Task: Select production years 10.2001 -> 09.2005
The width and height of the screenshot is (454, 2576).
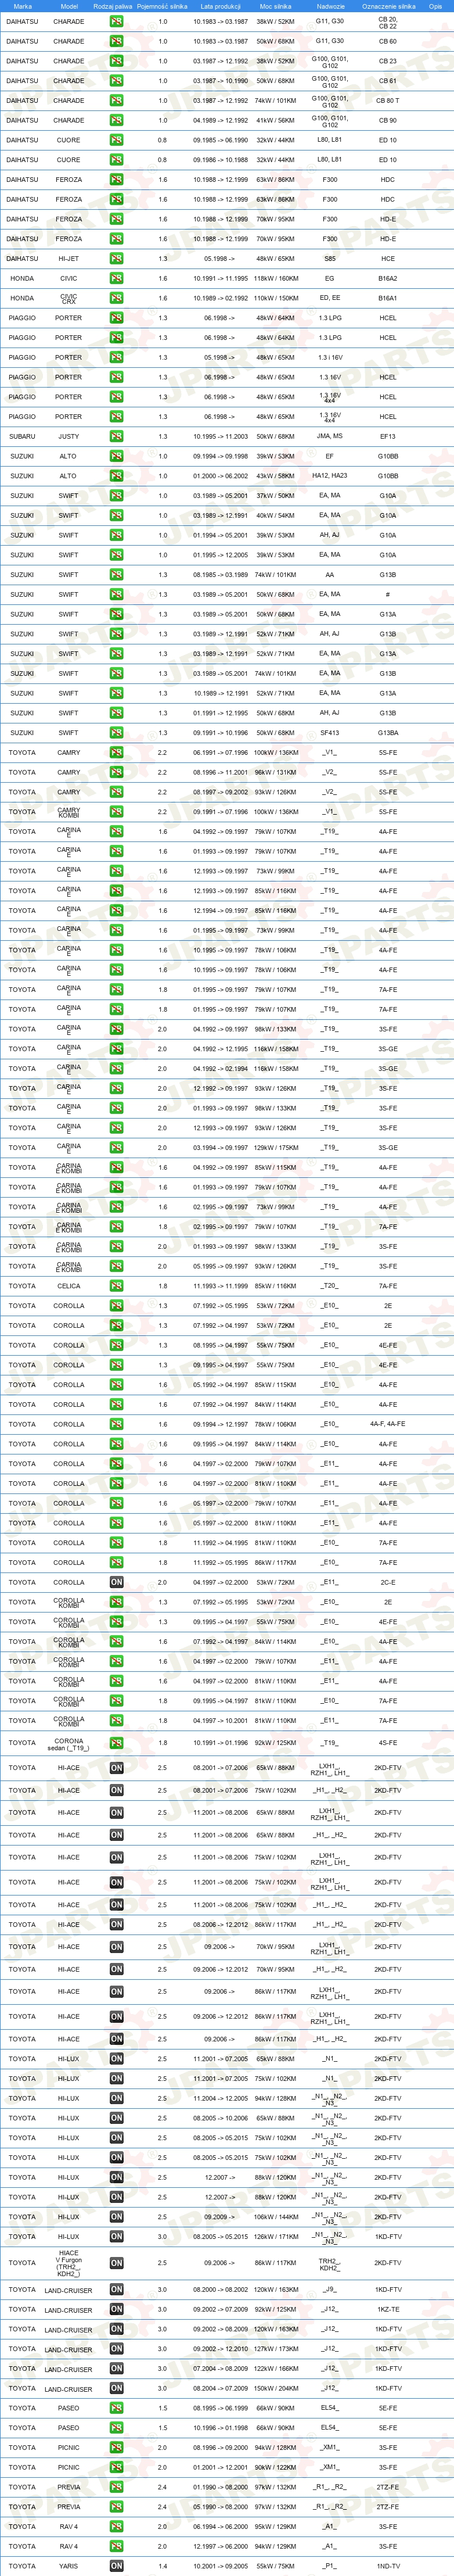Action: (221, 2566)
